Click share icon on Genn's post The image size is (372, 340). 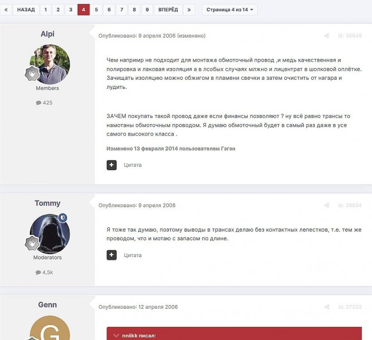tap(327, 307)
